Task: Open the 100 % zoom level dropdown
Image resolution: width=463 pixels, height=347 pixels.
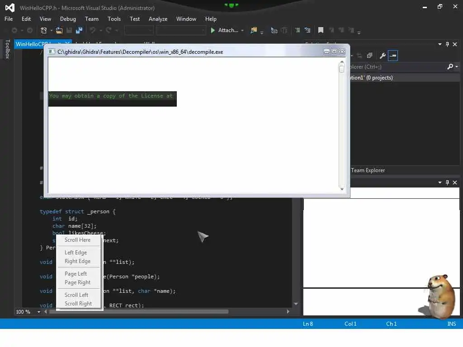Action: (x=39, y=312)
